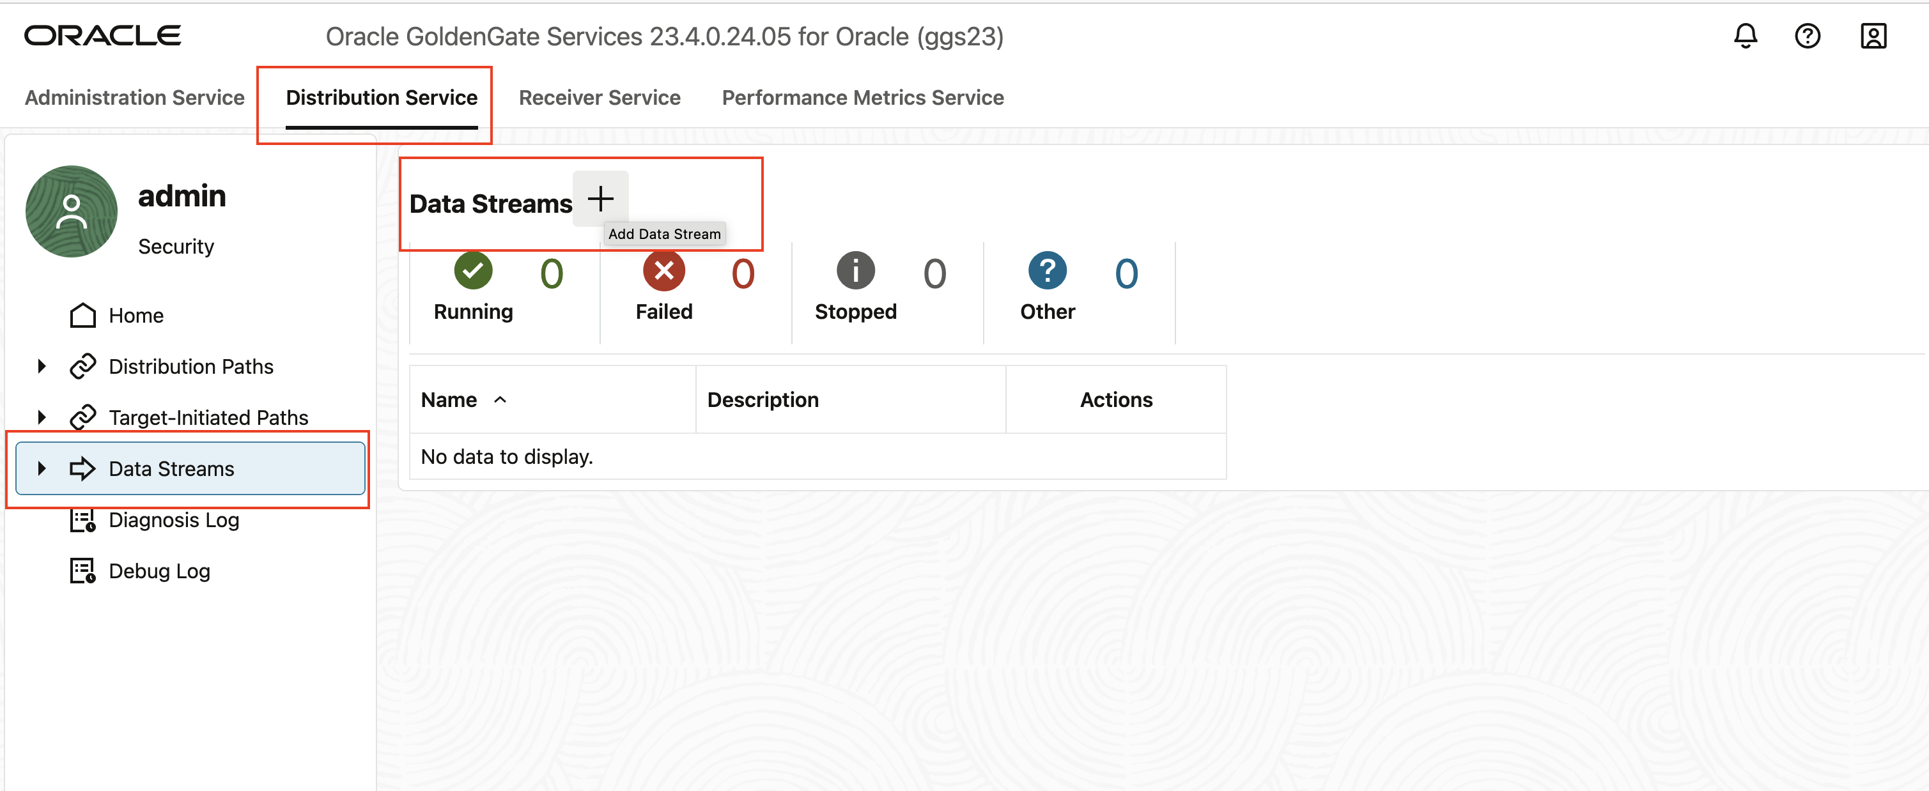Go to Home in sidebar
The height and width of the screenshot is (791, 1929).
136,315
